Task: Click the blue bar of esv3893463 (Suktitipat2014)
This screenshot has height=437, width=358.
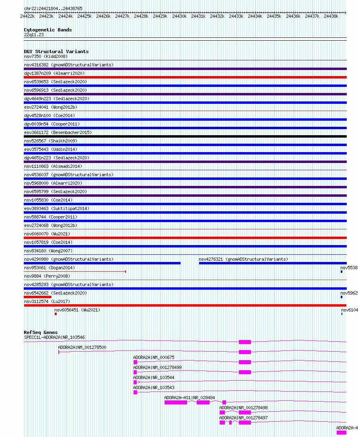Action: pos(185,212)
